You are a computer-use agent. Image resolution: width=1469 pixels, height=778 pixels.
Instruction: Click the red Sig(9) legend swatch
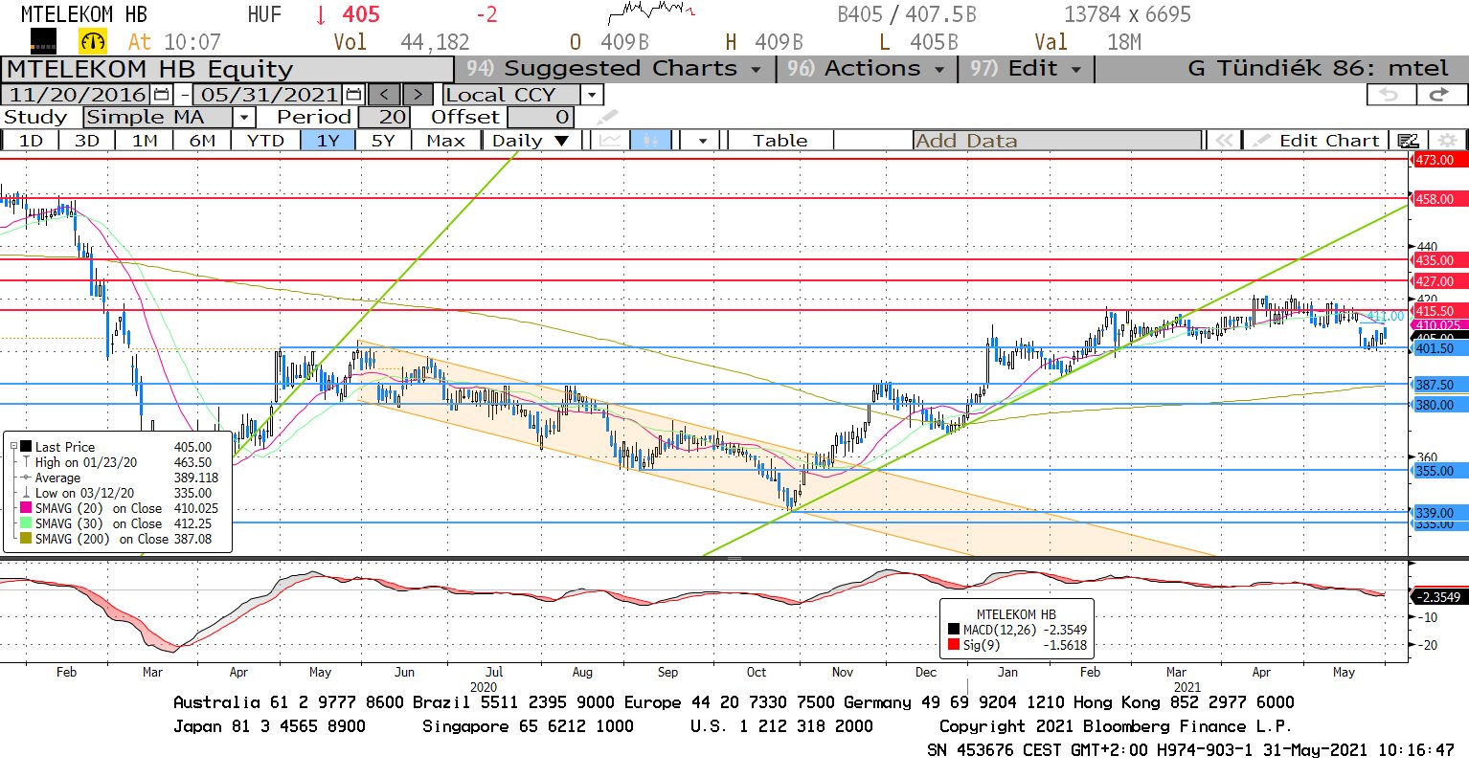(953, 645)
